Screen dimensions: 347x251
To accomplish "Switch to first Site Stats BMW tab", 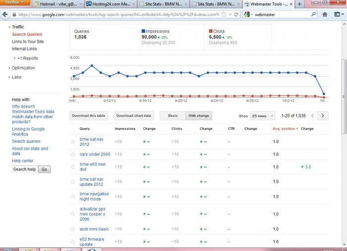I will pos(163,4).
